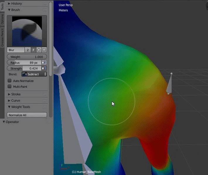Open the Blend mode Subtract dropdown
208x175 pixels.
tap(34, 74)
